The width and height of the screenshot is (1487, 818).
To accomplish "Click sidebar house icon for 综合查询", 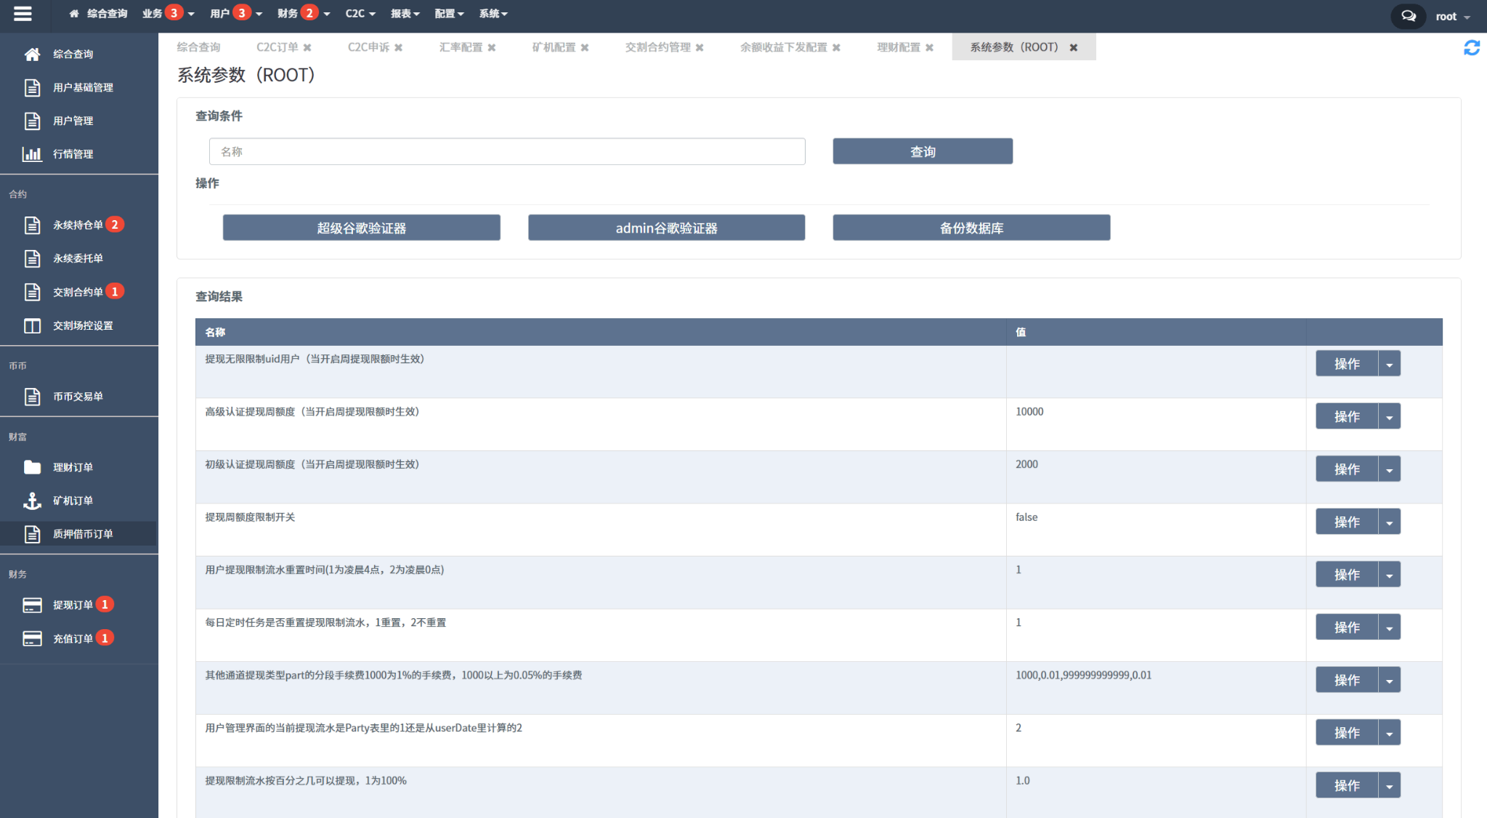I will click(32, 54).
